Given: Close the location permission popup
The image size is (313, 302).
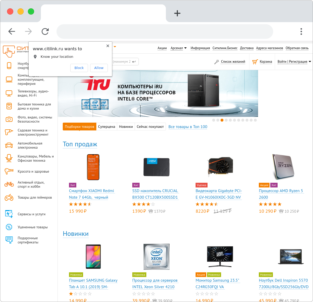Looking at the screenshot, I should (108, 46).
